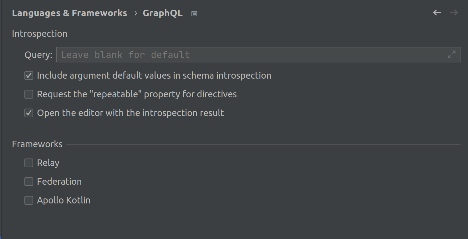Click the back navigation arrow
The image size is (468, 239).
(x=437, y=13)
